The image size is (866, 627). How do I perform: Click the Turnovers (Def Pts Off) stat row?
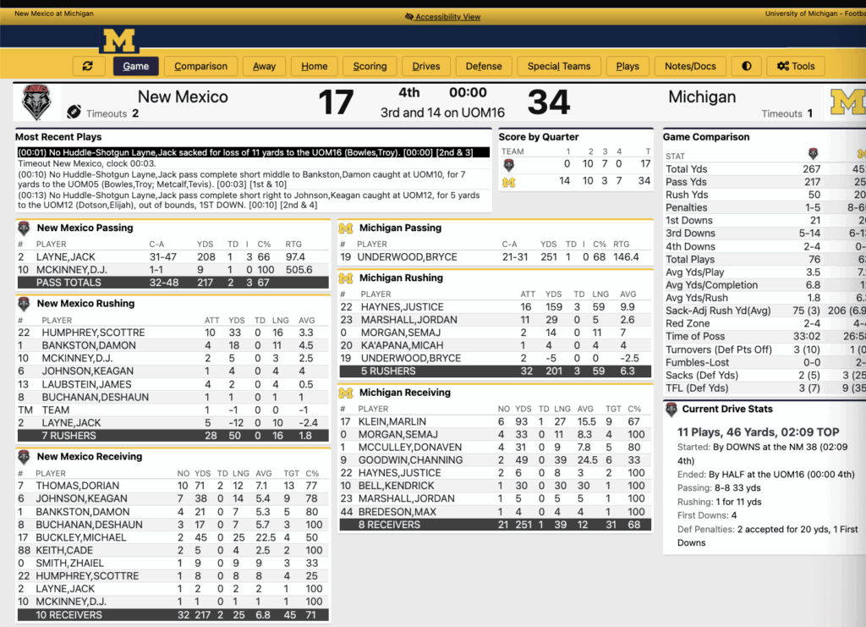(x=765, y=349)
